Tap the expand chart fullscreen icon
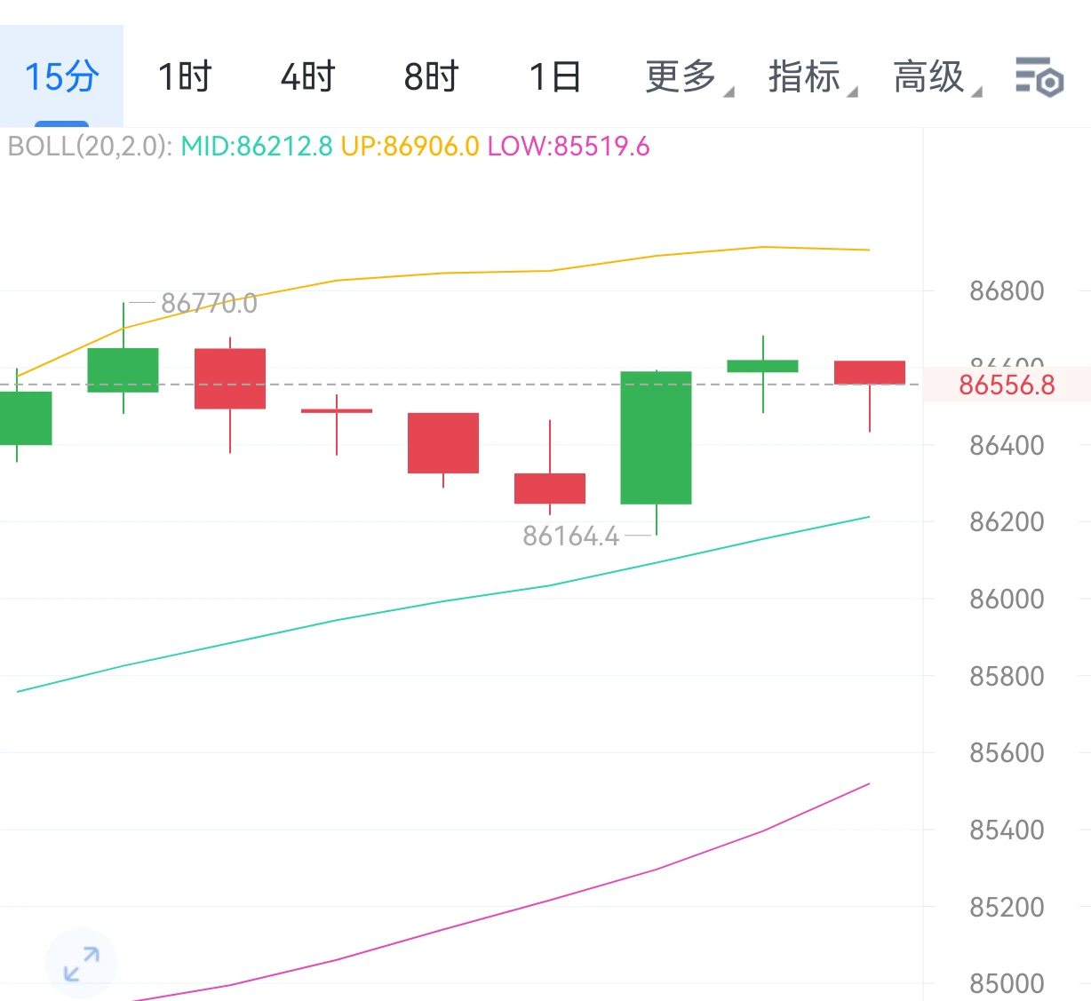 [81, 965]
